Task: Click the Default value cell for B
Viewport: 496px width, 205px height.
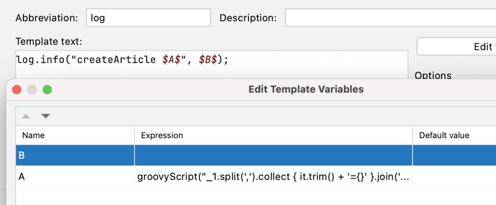Action: click(x=455, y=156)
